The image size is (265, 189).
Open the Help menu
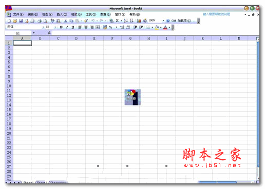click(135, 14)
